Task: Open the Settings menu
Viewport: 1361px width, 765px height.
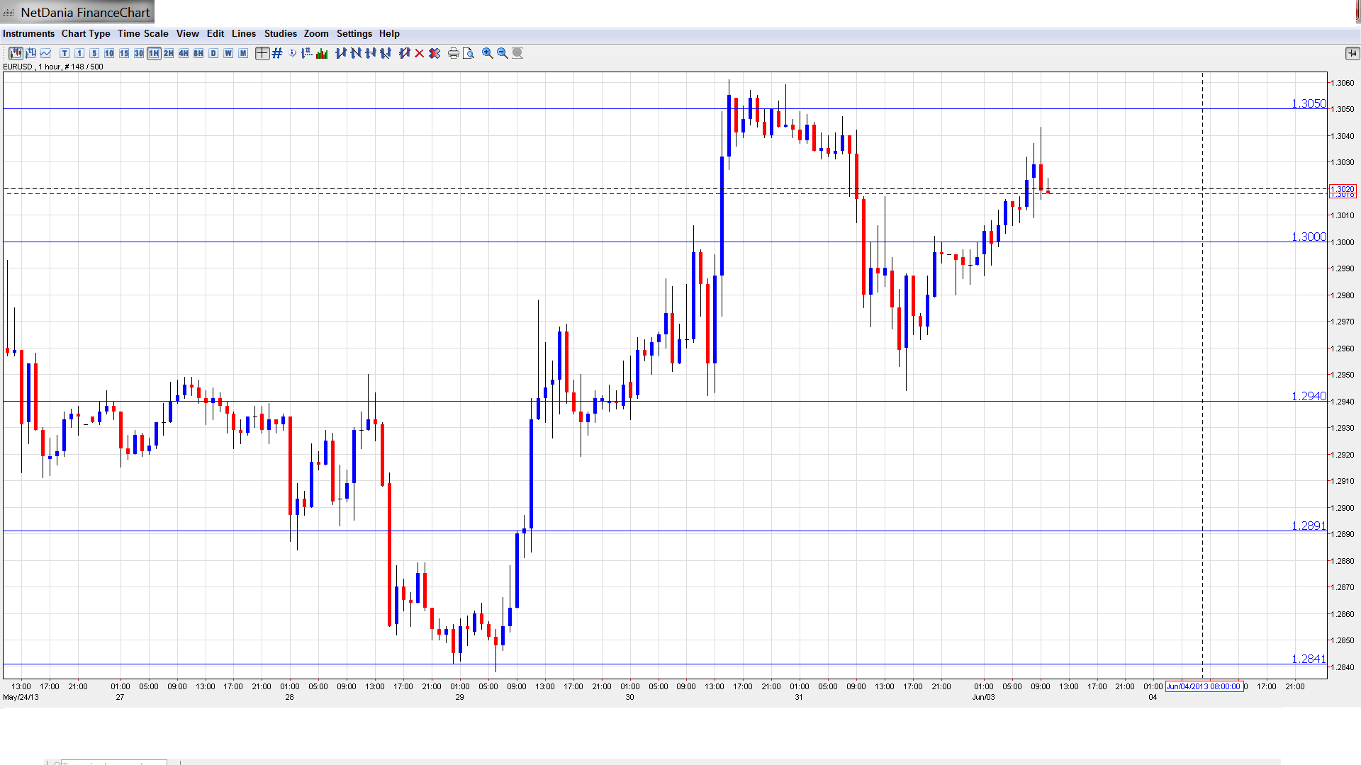Action: 354,33
